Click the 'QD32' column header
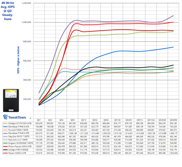The image size is (182, 167). coord(95,120)
